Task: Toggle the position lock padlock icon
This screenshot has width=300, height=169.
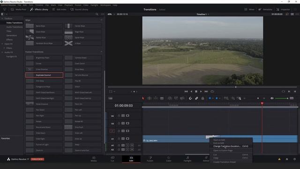Action: [x=202, y=98]
